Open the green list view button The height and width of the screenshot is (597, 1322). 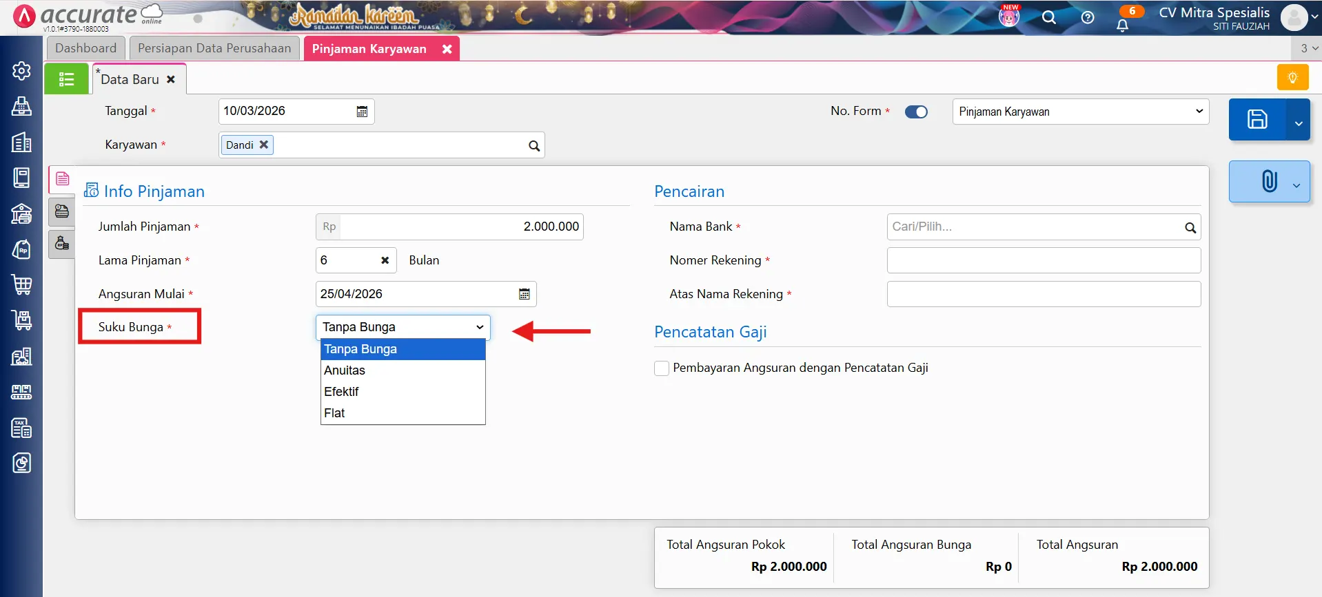[66, 79]
